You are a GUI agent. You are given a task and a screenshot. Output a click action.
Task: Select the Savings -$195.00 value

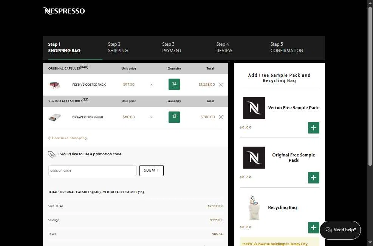coord(216,220)
